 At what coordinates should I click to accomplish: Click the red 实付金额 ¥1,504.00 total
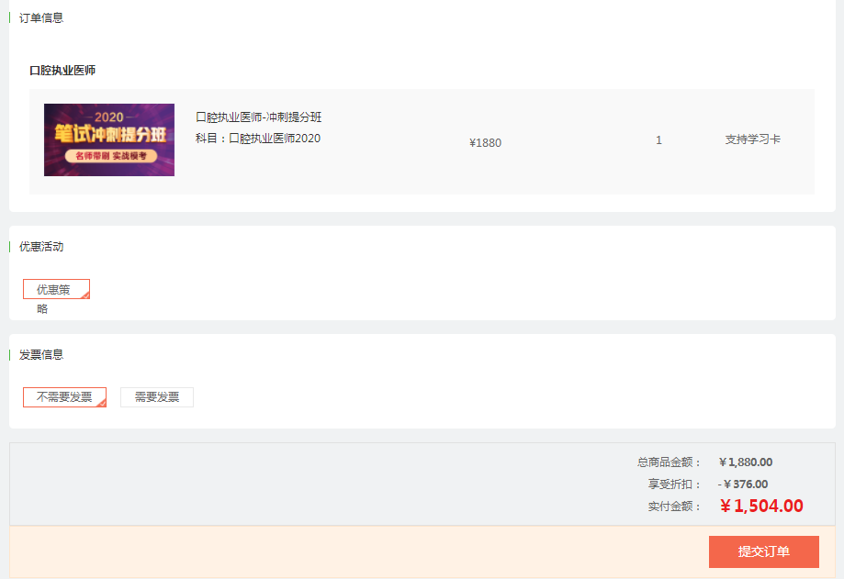tap(760, 506)
